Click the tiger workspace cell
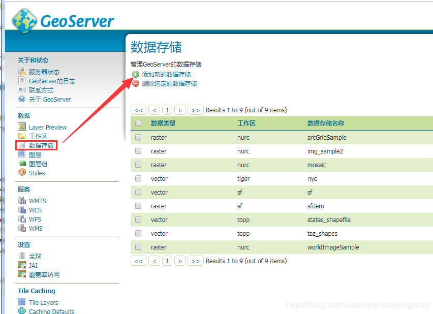The width and height of the screenshot is (433, 314). pyautogui.click(x=243, y=179)
